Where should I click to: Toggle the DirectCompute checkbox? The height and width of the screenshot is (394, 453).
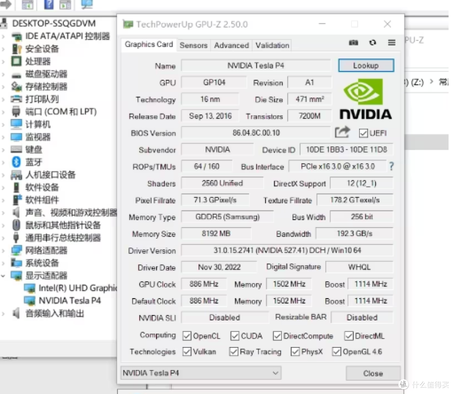277,336
